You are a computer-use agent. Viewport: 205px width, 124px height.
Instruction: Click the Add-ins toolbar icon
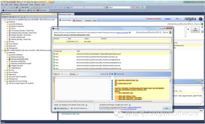click(20, 10)
